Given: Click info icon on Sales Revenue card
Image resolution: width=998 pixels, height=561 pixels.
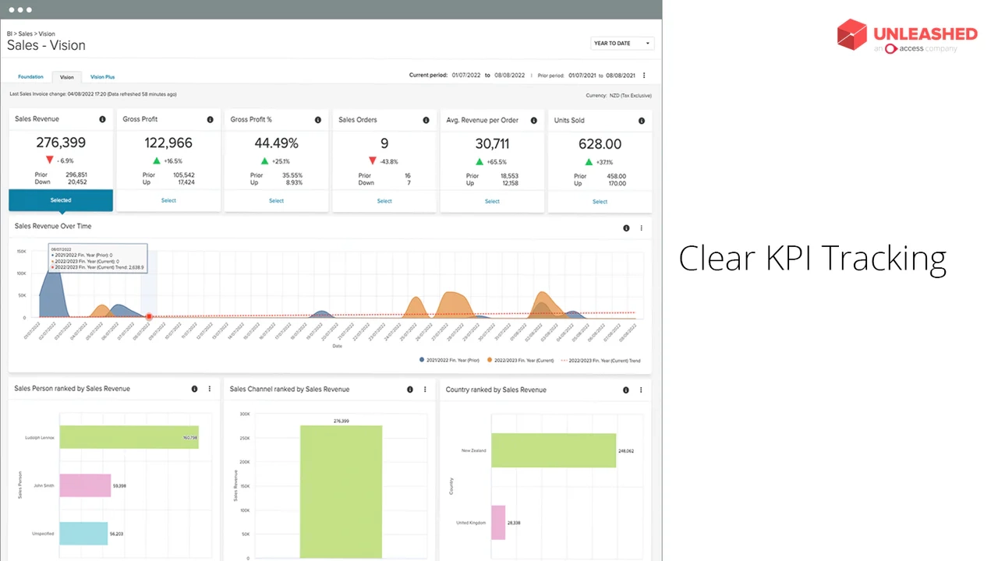Looking at the screenshot, I should pos(102,119).
